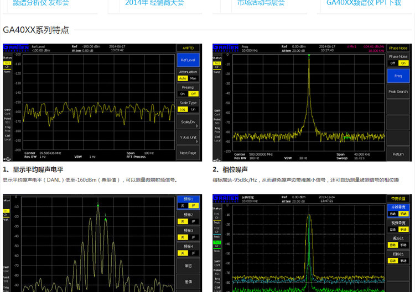
Task: Click the yellow Trc1 status indicator in the noise level screenshot
Action: click(x=7, y=63)
